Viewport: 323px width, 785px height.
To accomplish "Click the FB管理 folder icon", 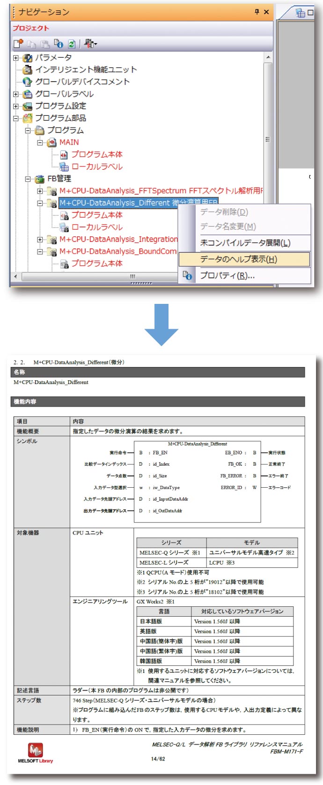I will 40,179.
